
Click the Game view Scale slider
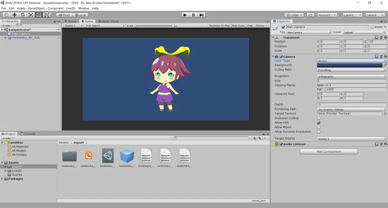(x=154, y=26)
